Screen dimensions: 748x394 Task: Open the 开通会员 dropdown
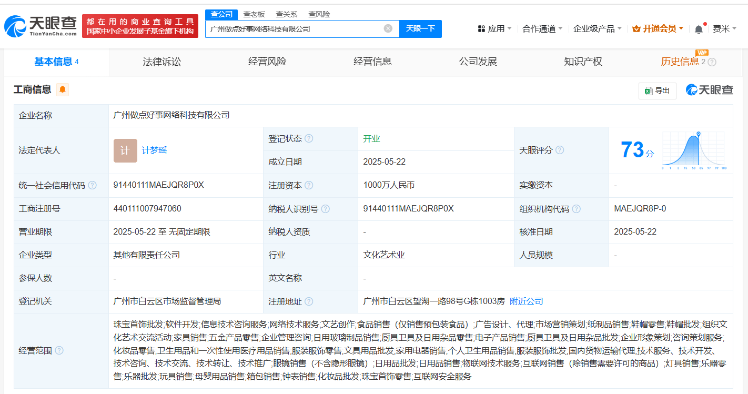658,28
